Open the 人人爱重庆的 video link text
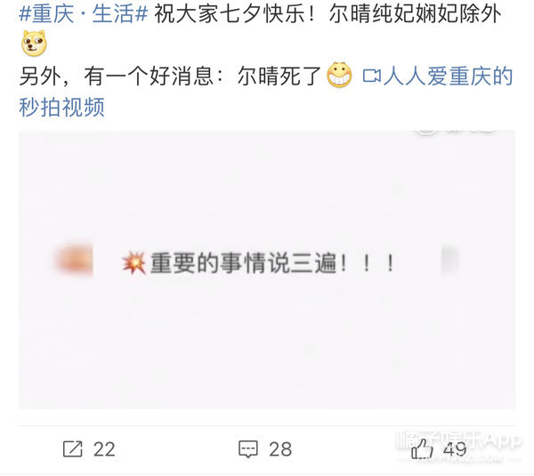534x476 pixels. click(449, 76)
